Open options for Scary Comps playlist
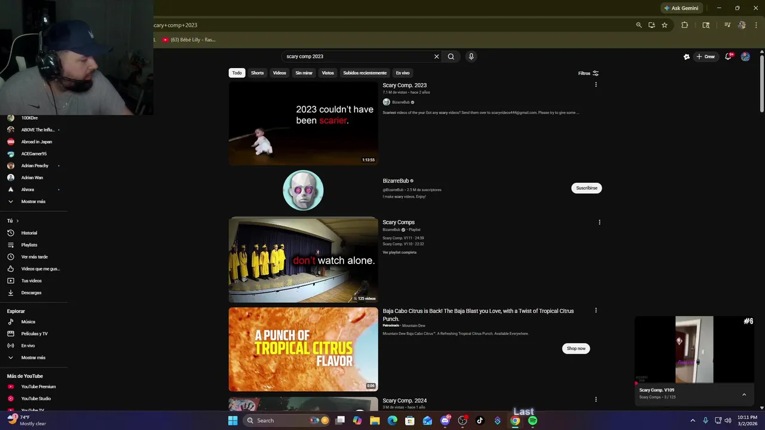Image resolution: width=765 pixels, height=430 pixels. (x=599, y=222)
